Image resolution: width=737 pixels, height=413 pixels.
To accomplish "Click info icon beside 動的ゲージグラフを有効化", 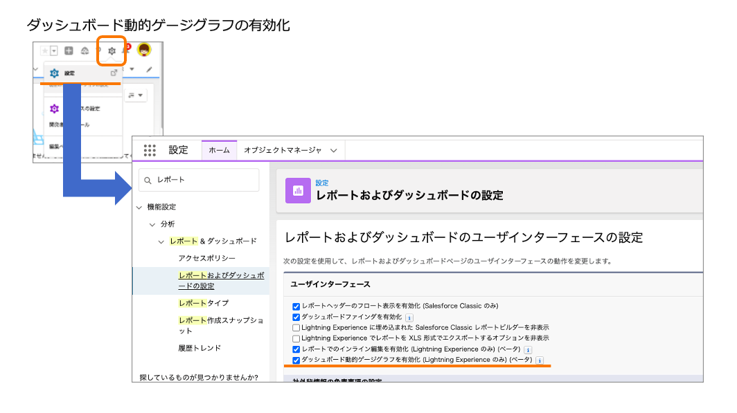I will pos(540,360).
